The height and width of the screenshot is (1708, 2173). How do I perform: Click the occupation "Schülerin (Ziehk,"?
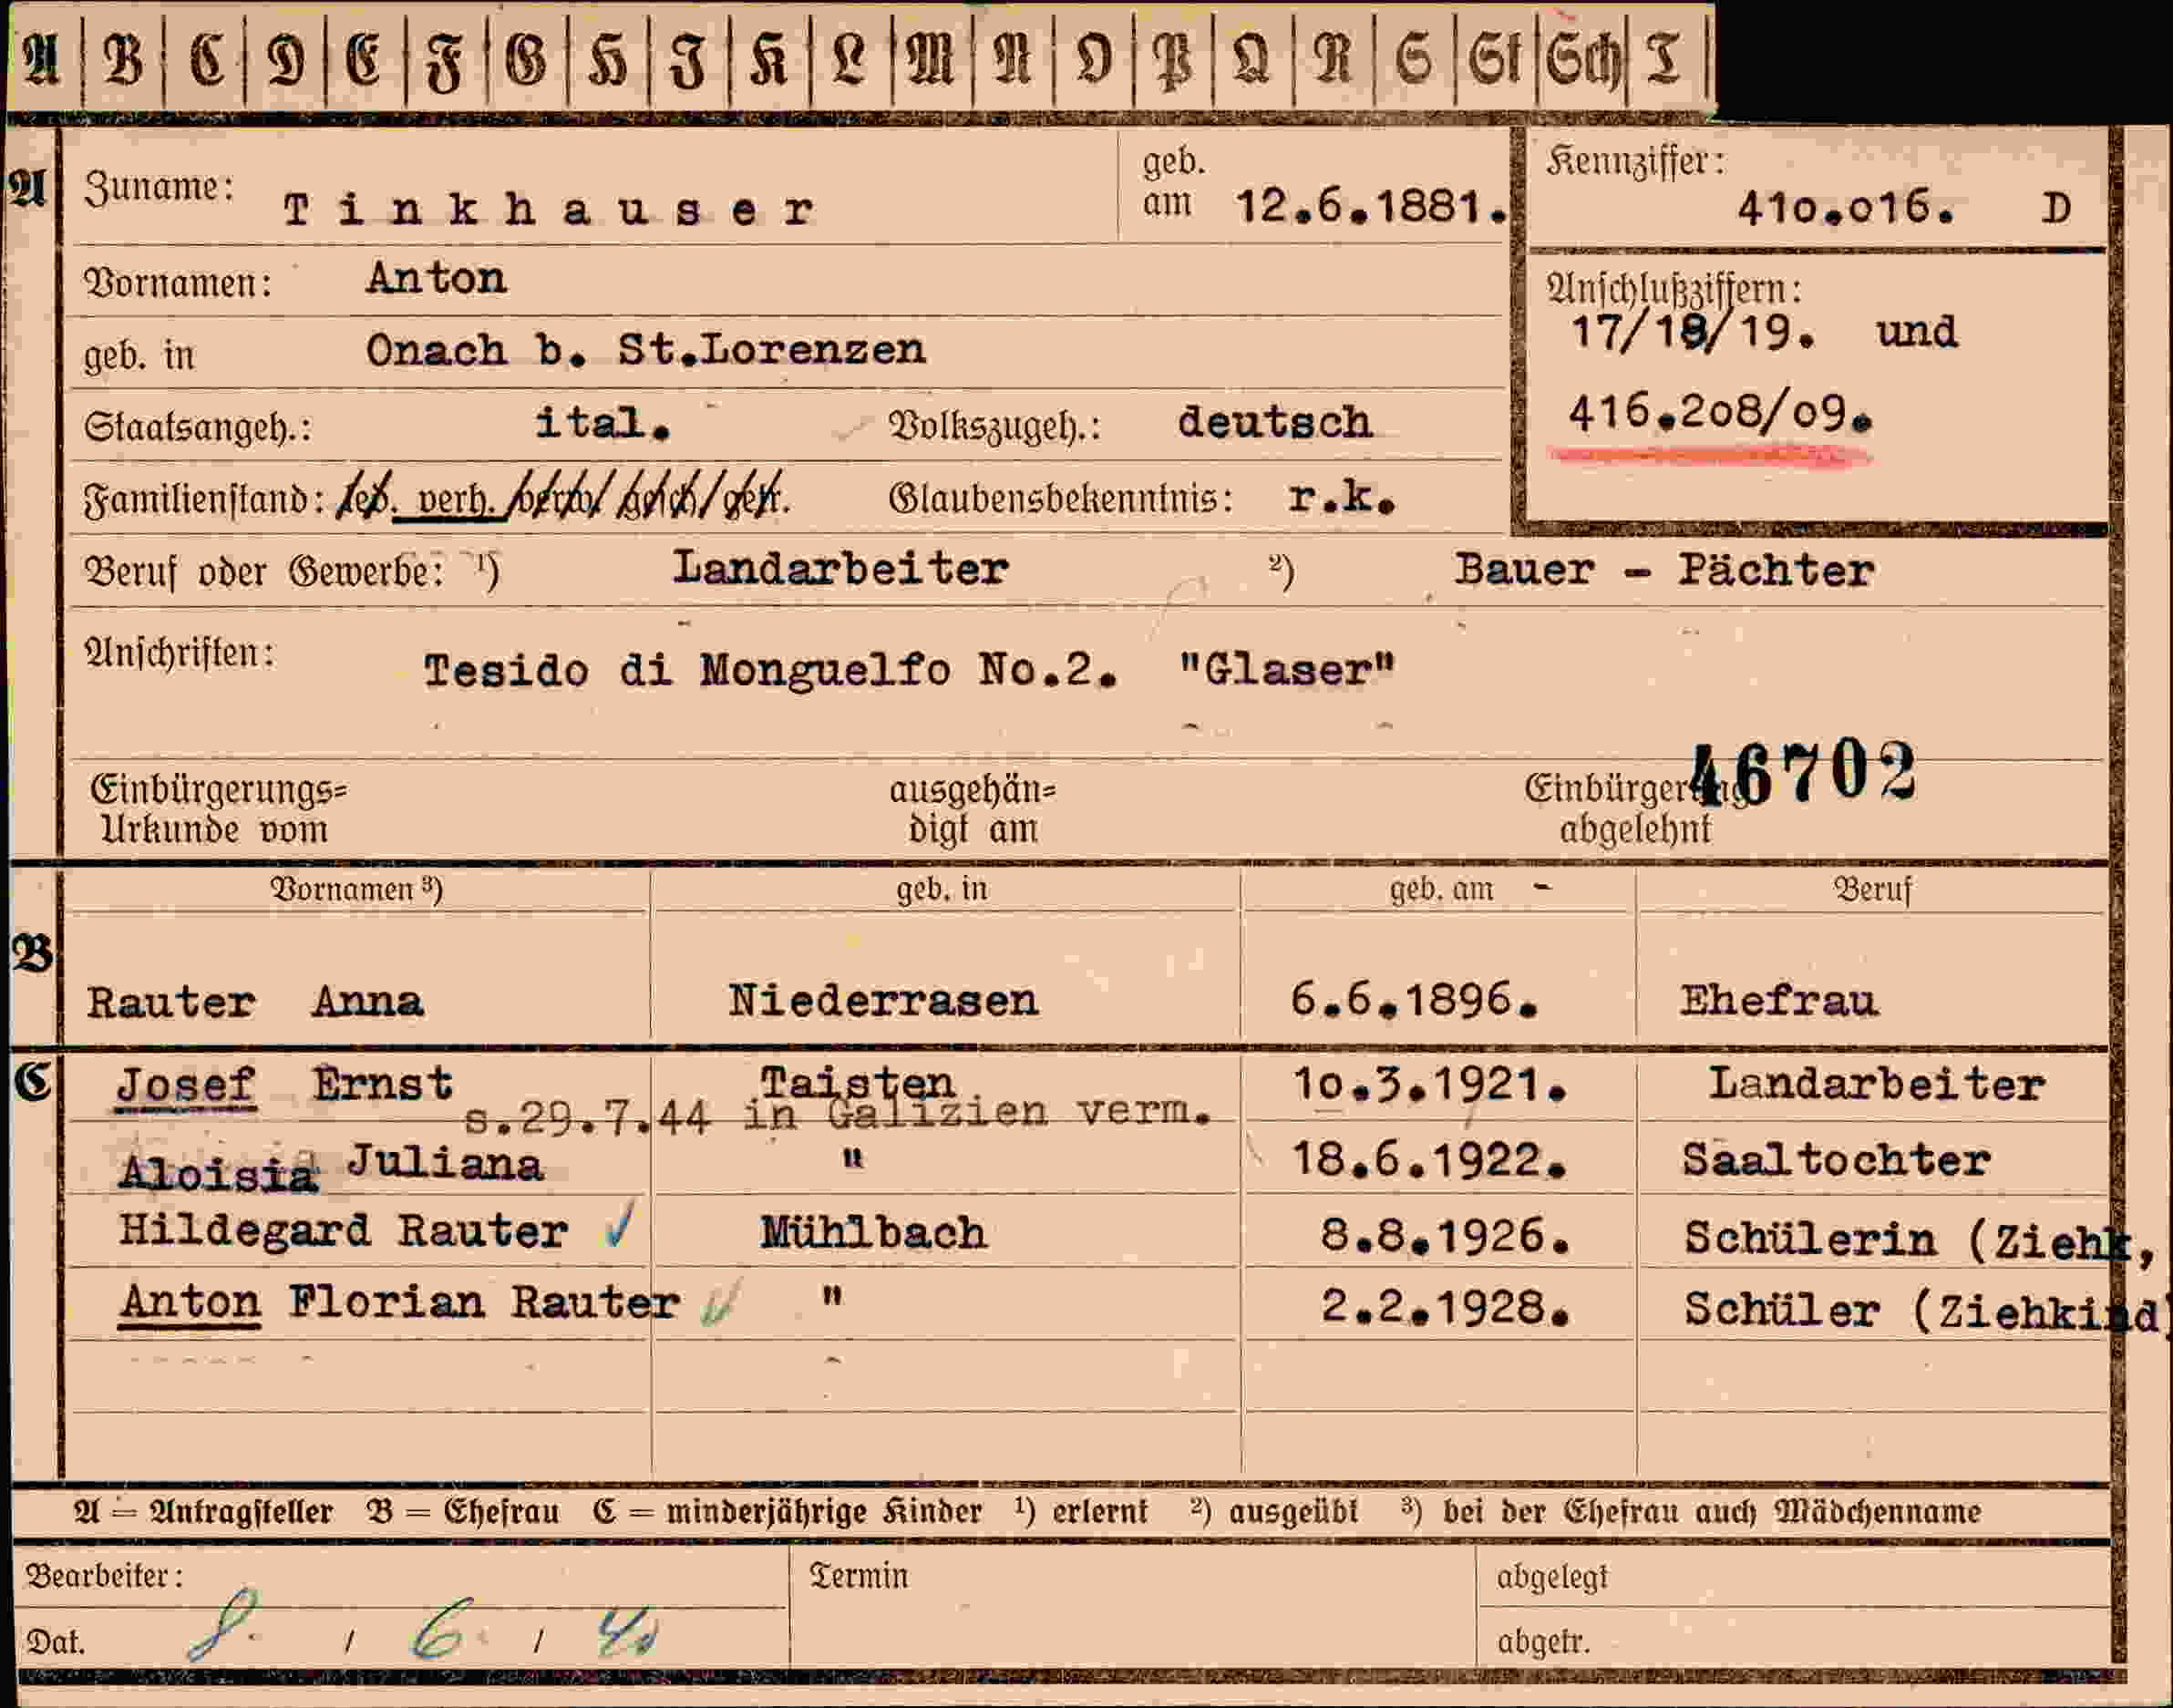coord(1919,1240)
